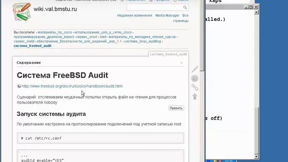Screen dimensions: 288x162
Task: Select the система_freebsd_audit page tab
Action: point(168,54)
